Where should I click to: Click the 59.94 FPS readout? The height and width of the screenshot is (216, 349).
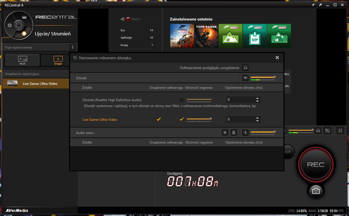337,211
